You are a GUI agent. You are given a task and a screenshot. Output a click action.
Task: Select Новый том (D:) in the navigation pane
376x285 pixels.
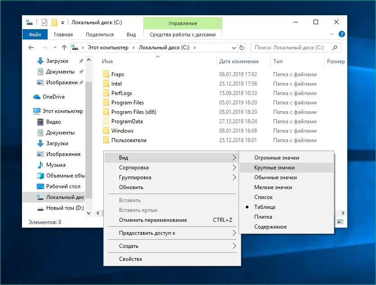[x=65, y=208]
